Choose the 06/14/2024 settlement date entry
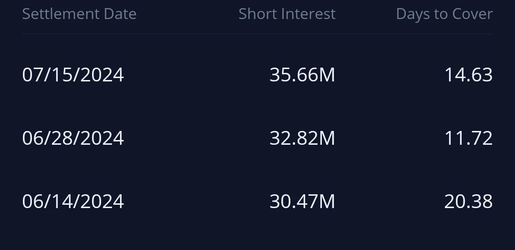The width and height of the screenshot is (515, 250). click(73, 201)
